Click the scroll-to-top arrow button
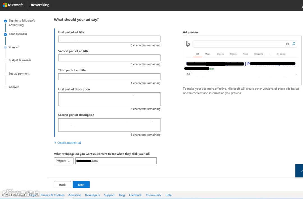The height and width of the screenshot is (199, 303). (x=299, y=171)
